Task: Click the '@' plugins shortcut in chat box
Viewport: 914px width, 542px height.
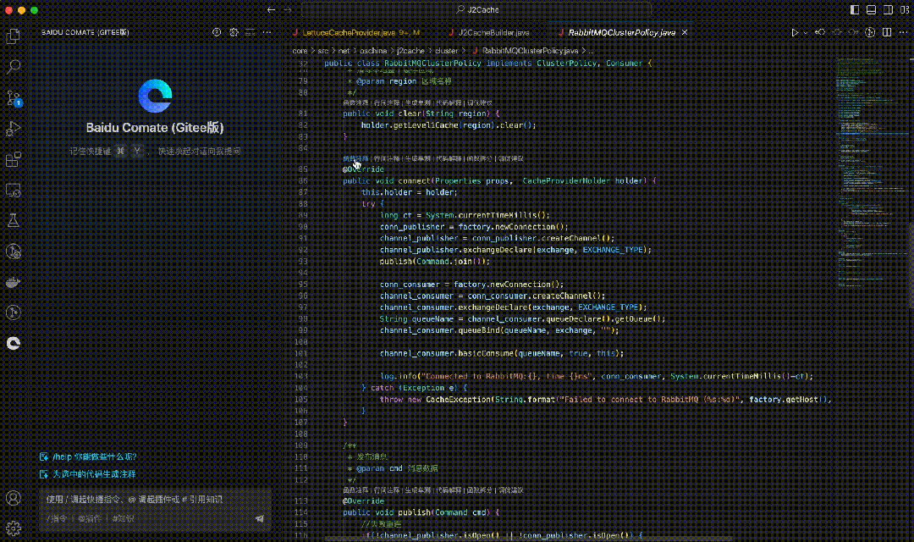Action: tap(89, 518)
